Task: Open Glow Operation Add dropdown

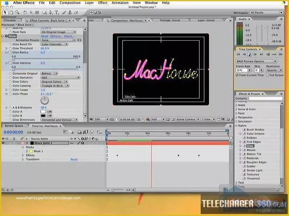Action: 60,78
